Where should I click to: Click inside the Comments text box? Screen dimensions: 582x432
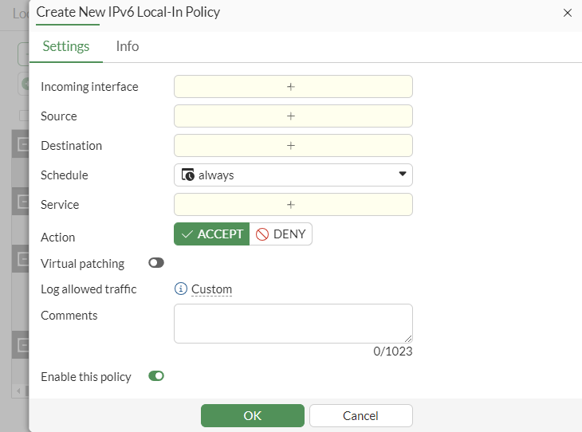293,323
